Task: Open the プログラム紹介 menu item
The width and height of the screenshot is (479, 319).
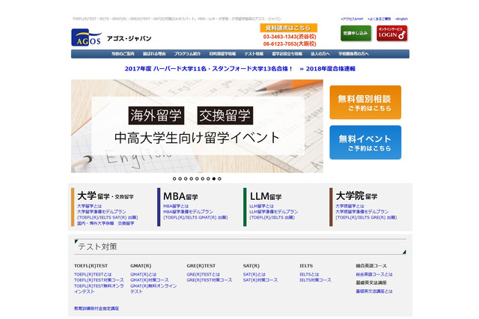Action: coord(187,54)
